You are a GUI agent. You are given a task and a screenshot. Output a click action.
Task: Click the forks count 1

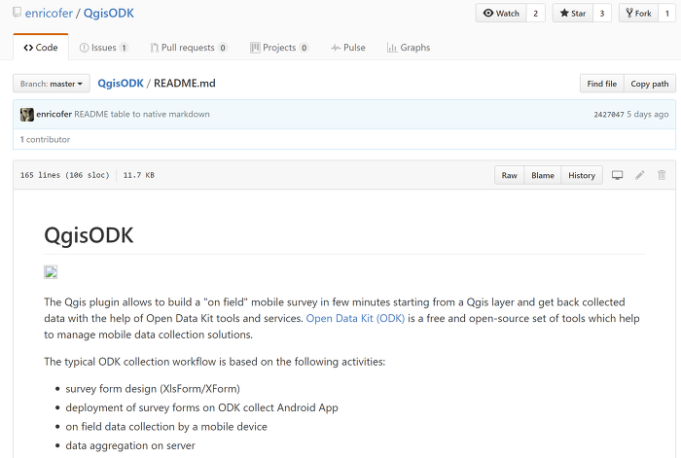[667, 13]
